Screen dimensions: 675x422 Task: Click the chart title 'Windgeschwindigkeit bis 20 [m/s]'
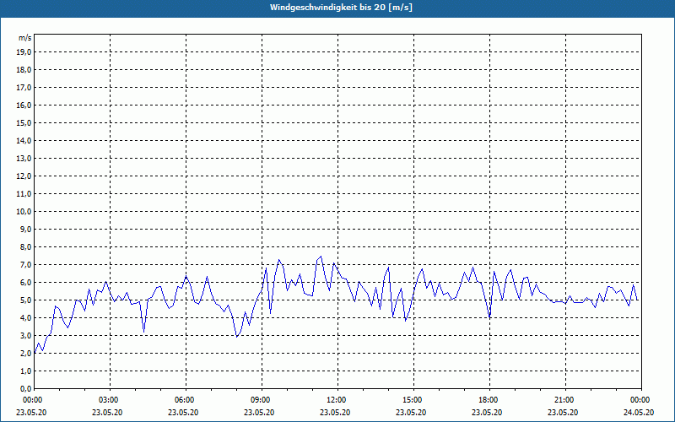tap(341, 8)
